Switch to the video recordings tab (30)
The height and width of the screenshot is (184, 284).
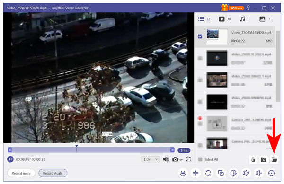coord(224,19)
